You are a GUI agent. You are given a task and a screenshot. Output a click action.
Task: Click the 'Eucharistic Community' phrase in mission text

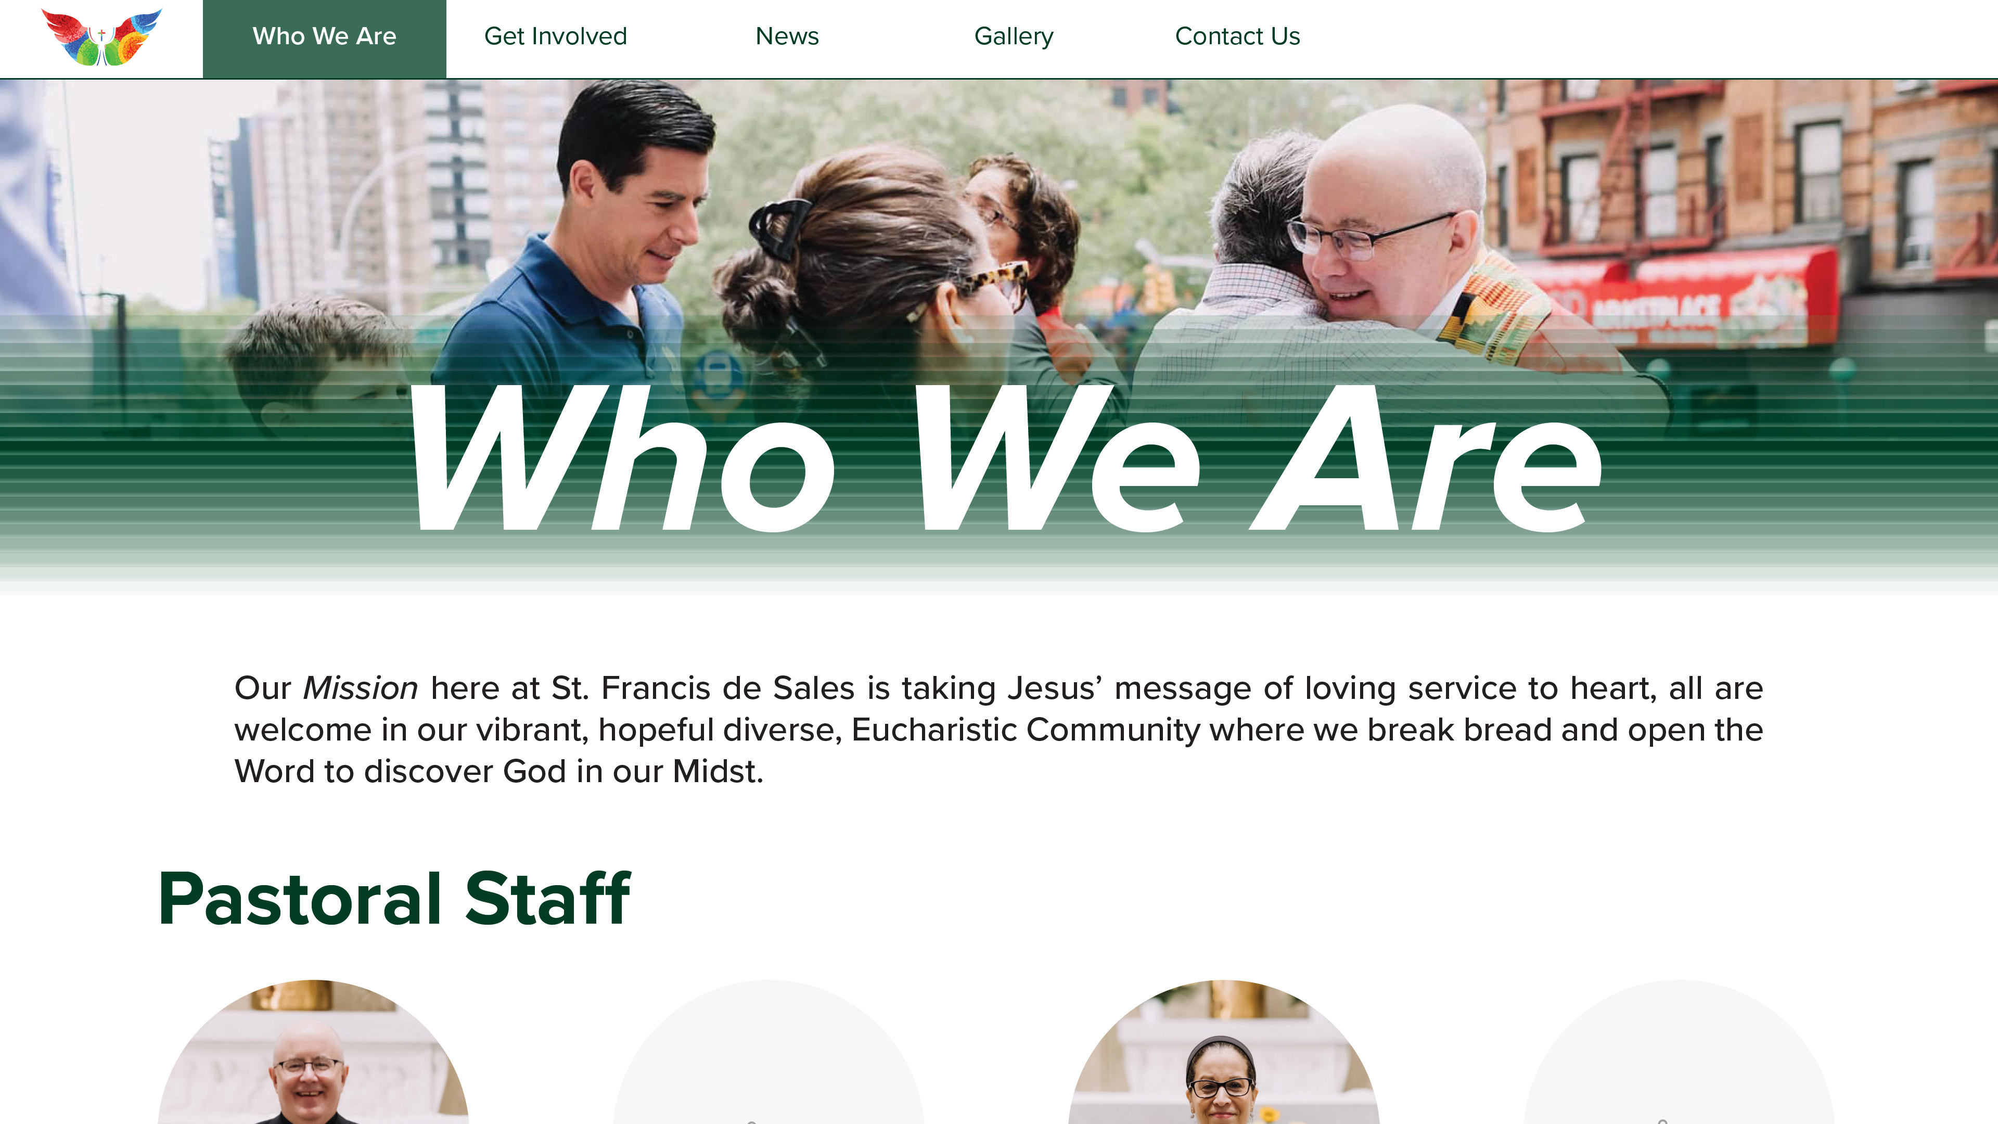pyautogui.click(x=1026, y=730)
